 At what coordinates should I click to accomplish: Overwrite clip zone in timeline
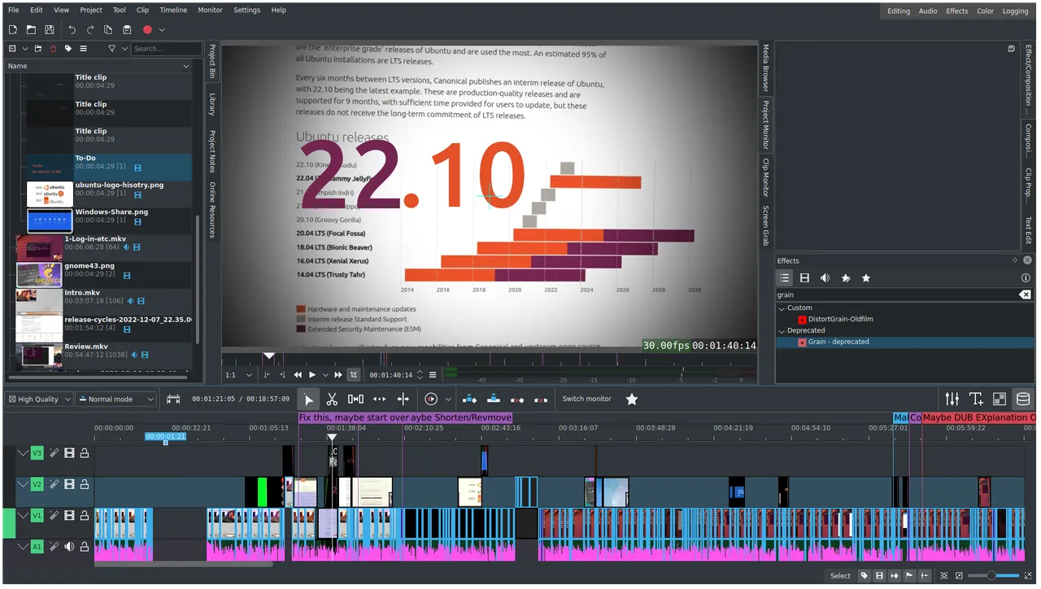coord(493,399)
